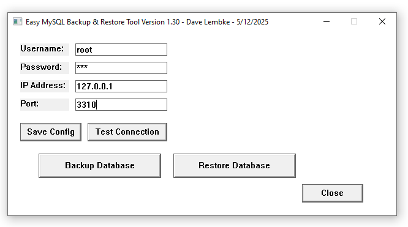Click the window title text
Viewport: 408px width, 227px height.
(147, 22)
